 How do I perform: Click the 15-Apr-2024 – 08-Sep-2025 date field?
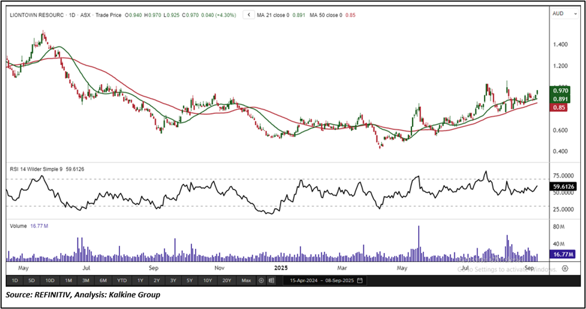pyautogui.click(x=325, y=280)
